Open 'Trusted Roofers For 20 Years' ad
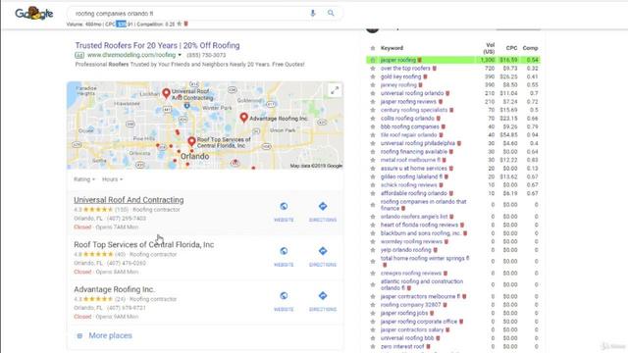Image resolution: width=628 pixels, height=353 pixels. point(157,46)
